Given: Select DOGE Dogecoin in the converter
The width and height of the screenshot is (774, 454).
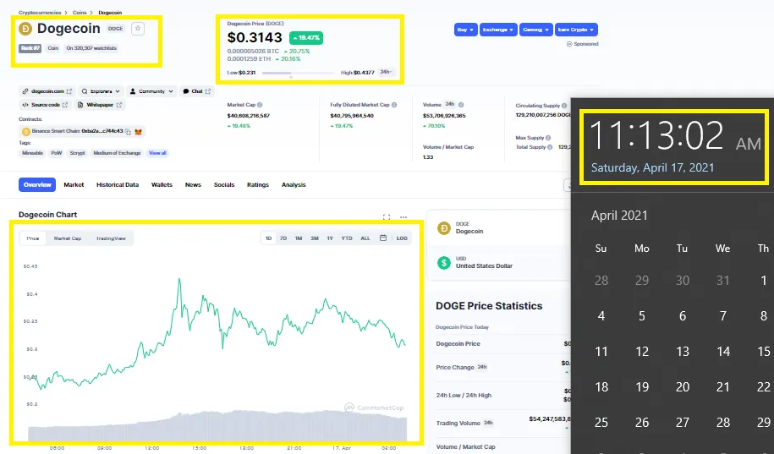Looking at the screenshot, I should tap(500, 228).
